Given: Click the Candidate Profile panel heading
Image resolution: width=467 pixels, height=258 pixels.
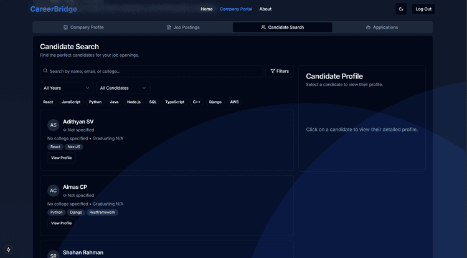Looking at the screenshot, I should pyautogui.click(x=334, y=76).
